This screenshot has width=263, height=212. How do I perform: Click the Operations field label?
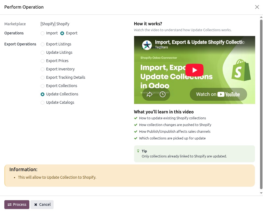point(14,33)
